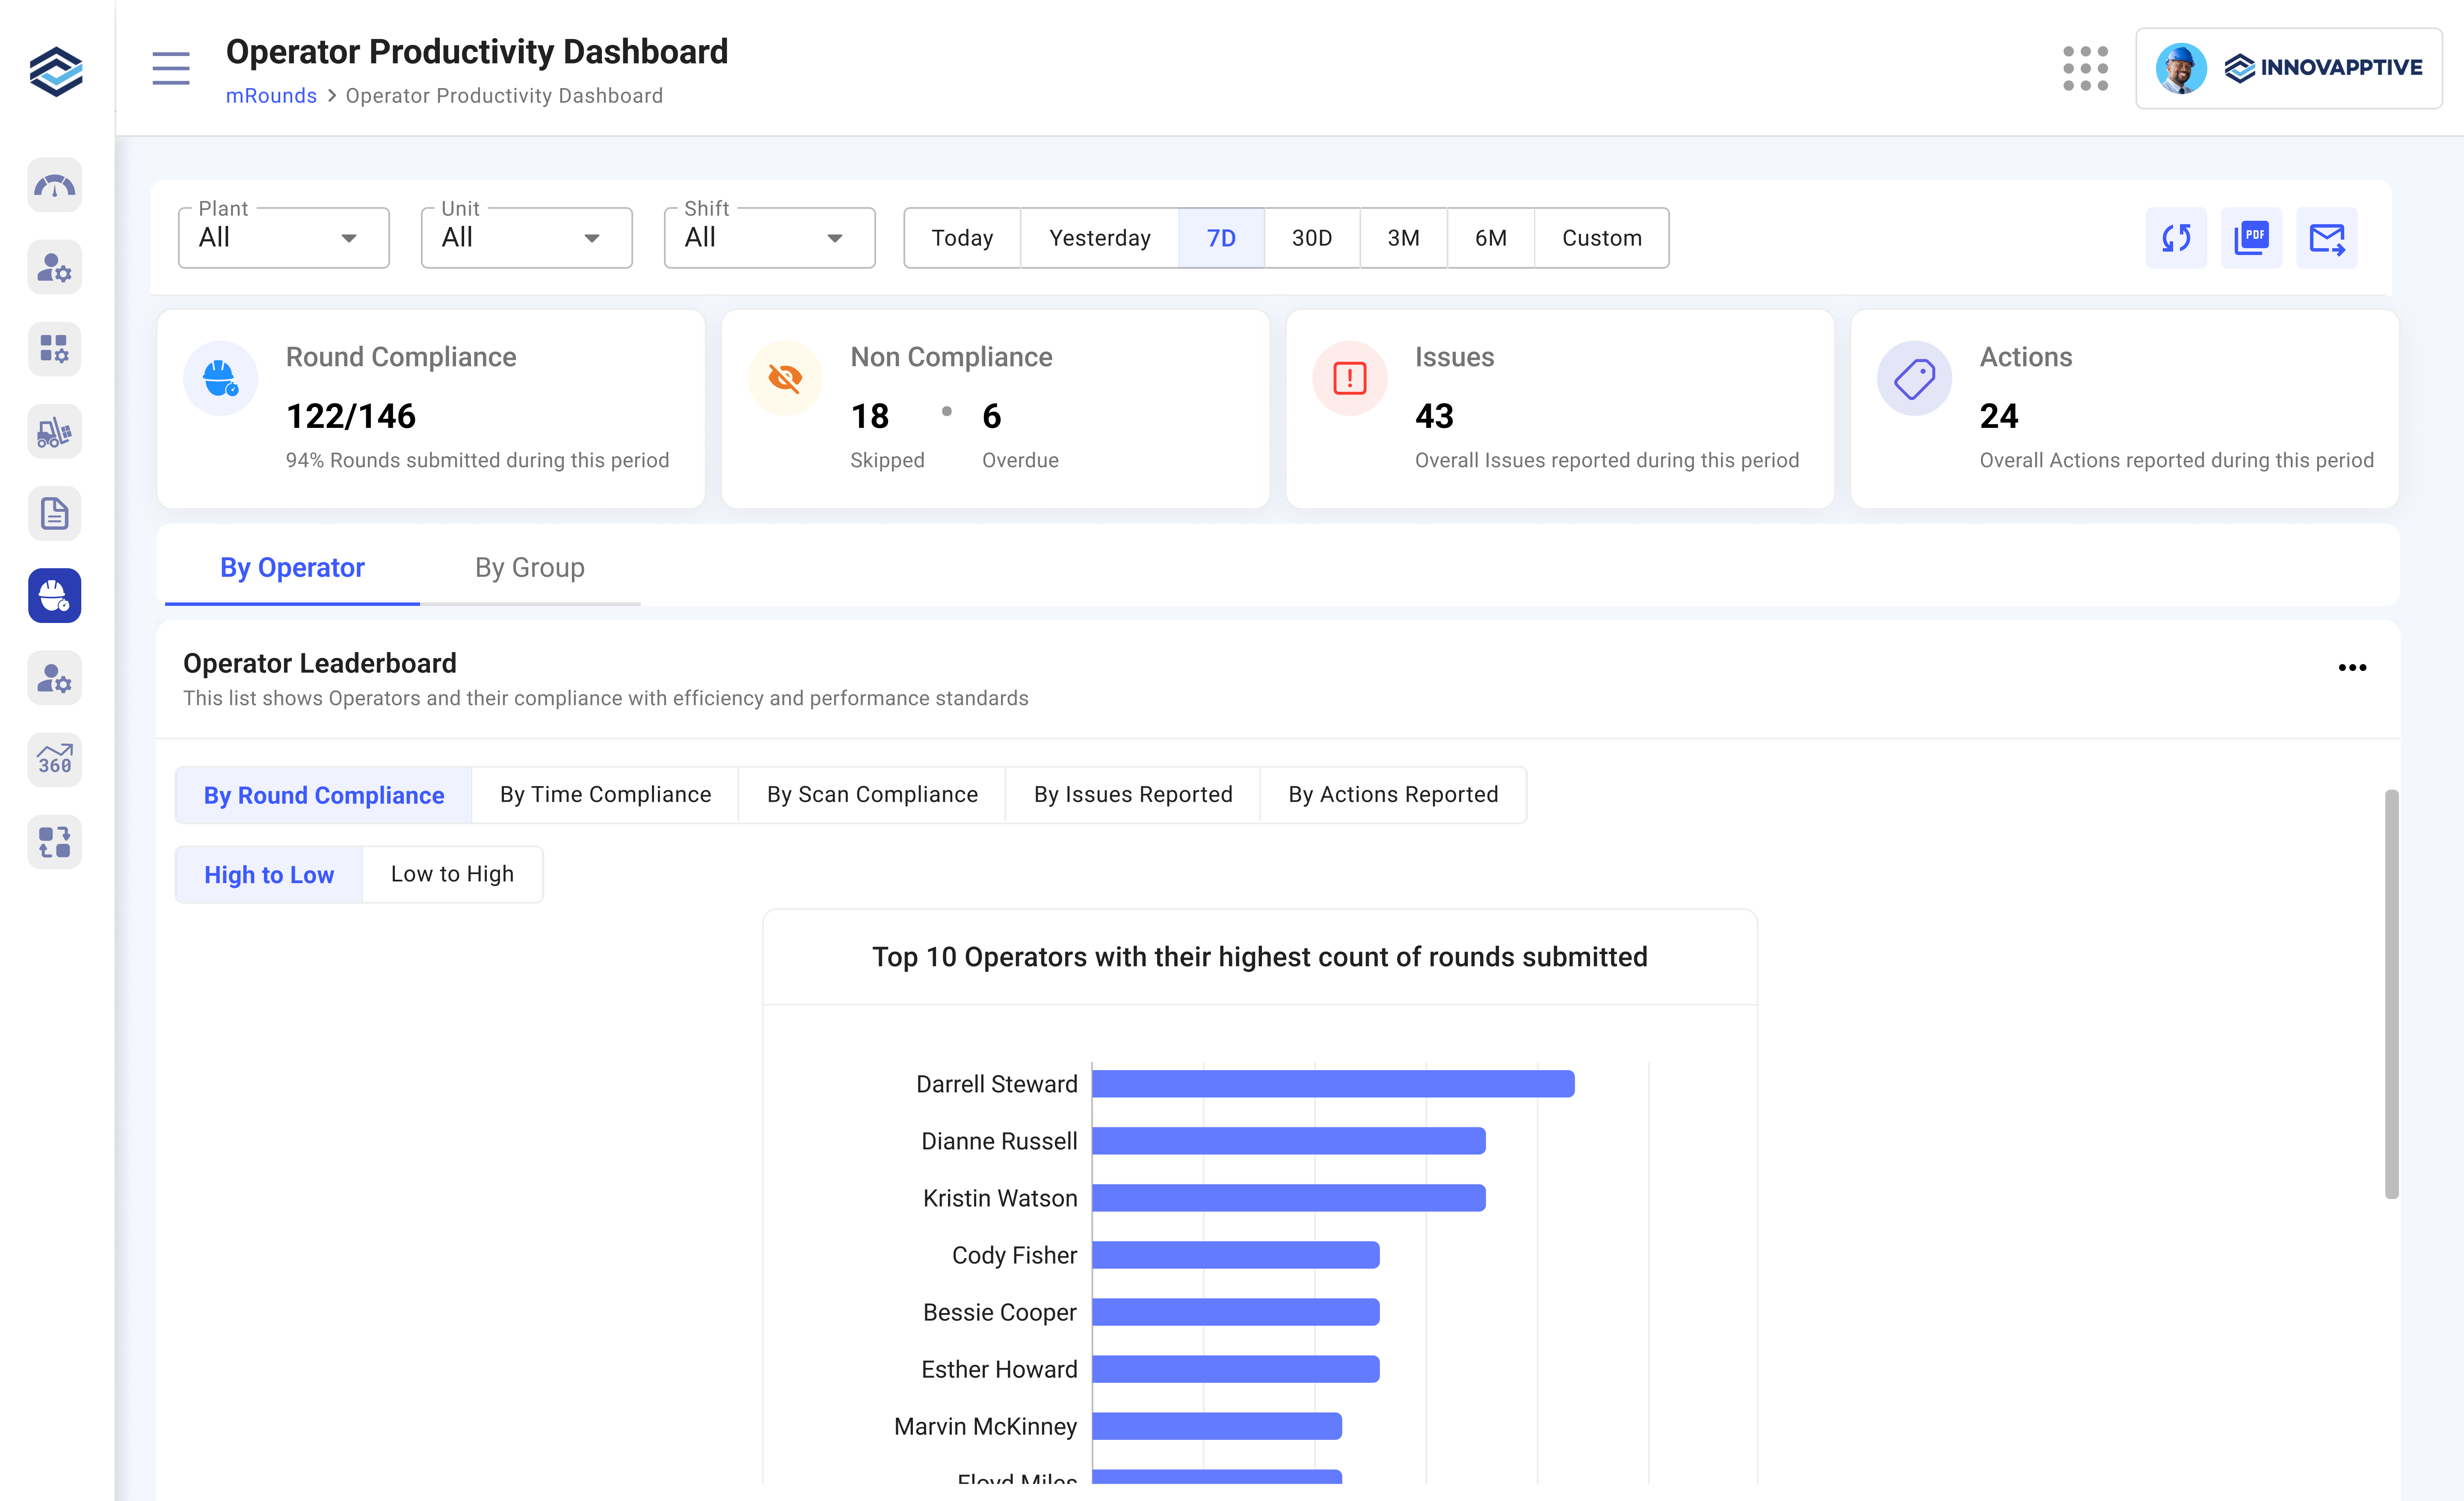Image resolution: width=2464 pixels, height=1501 pixels.
Task: Open the nine-dot apps grid
Action: (x=2085, y=68)
